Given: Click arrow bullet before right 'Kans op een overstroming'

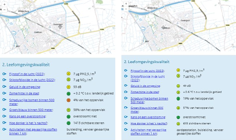Looking at the screenshot, I should 126,117.
